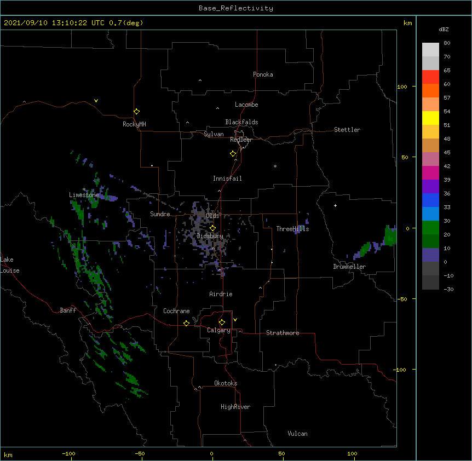The width and height of the screenshot is (472, 461).
Task: Click the Lacombe city label
Action: coord(246,105)
